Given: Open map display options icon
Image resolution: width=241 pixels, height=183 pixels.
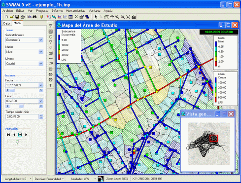Looking at the screenshot, I should tap(82, 17).
